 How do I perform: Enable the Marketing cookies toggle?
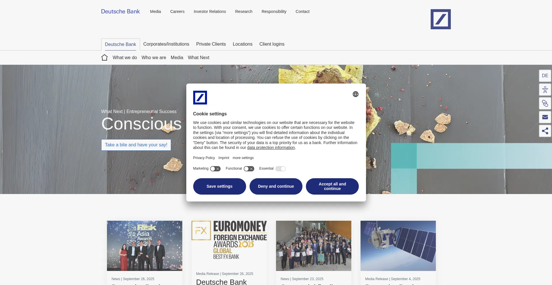pyautogui.click(x=215, y=169)
